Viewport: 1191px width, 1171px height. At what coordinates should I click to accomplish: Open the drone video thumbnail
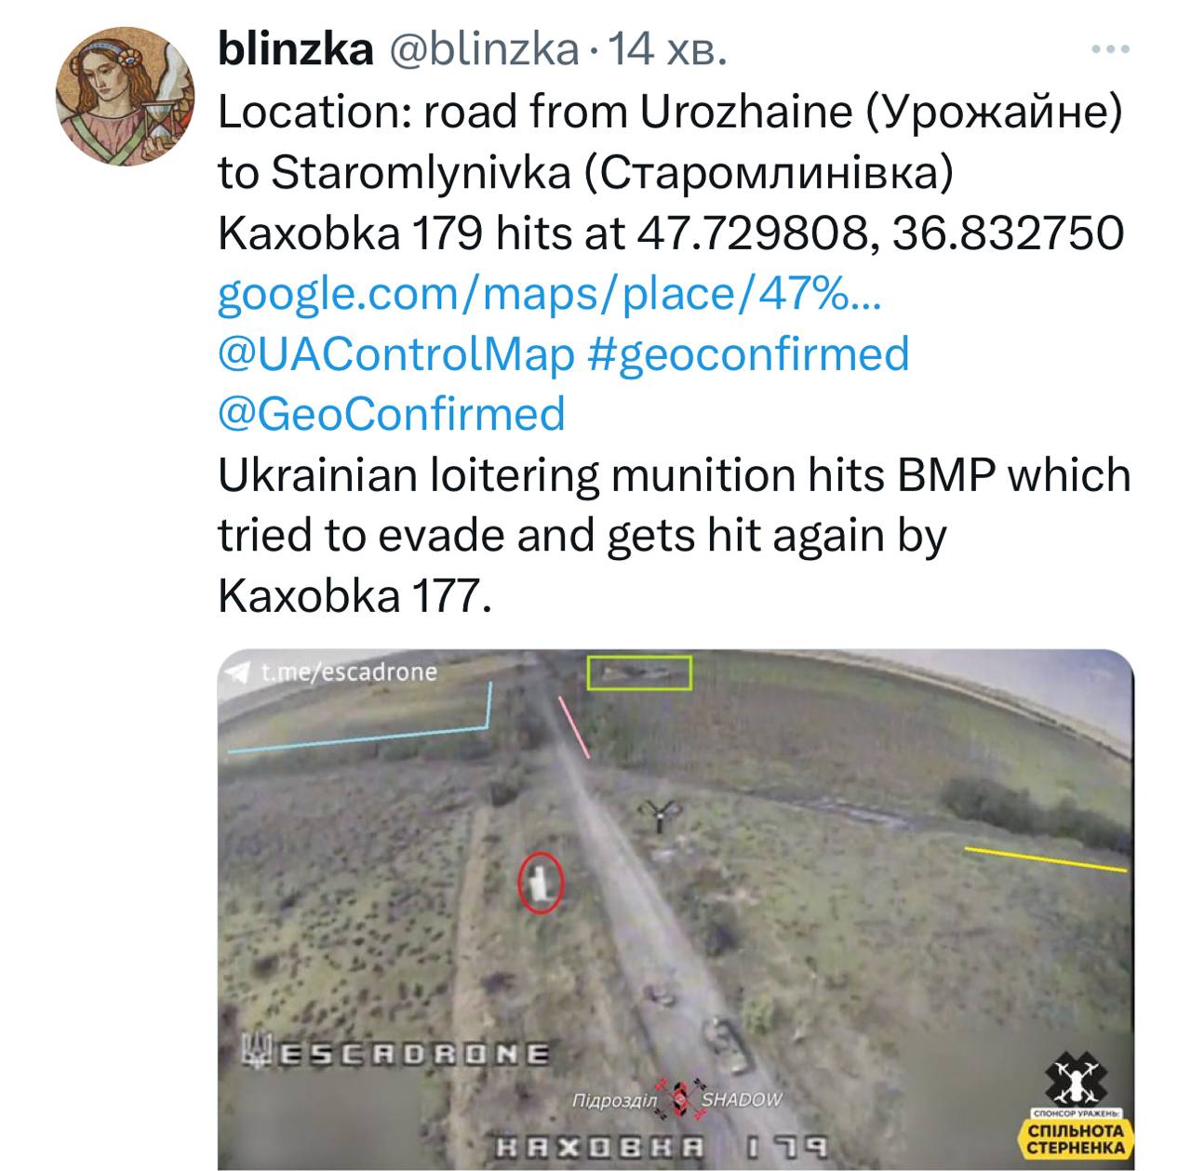point(676,910)
